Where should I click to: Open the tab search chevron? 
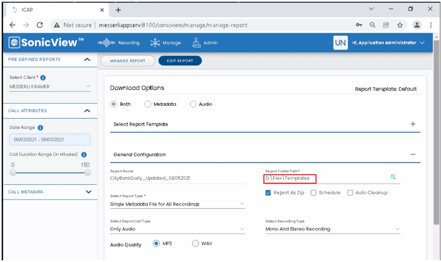point(371,9)
